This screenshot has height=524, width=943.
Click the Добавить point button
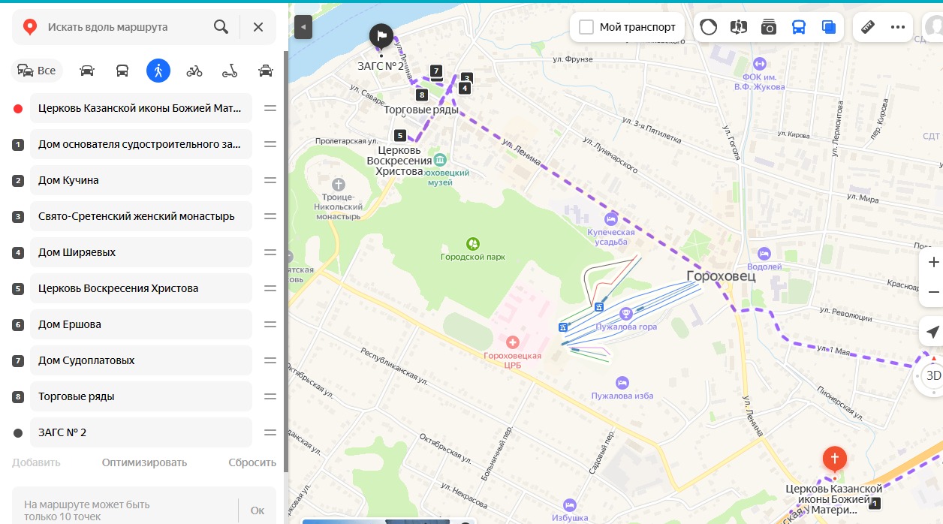click(36, 462)
